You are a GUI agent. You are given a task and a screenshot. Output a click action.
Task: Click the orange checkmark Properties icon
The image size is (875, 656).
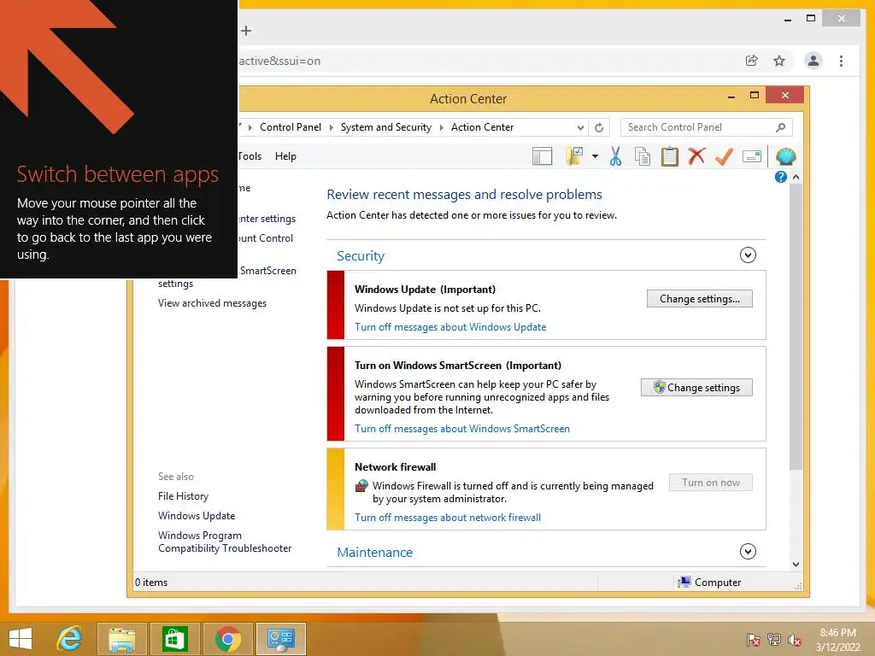click(x=724, y=157)
